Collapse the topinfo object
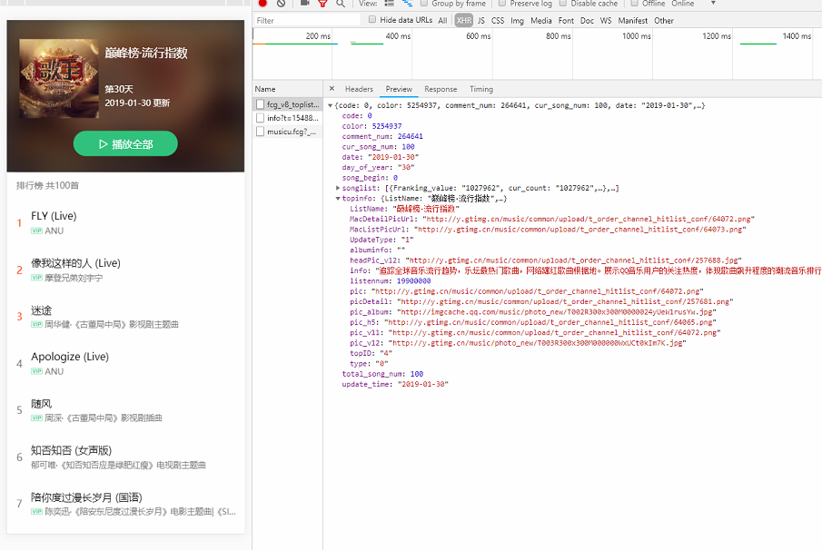The width and height of the screenshot is (822, 550). pos(338,199)
